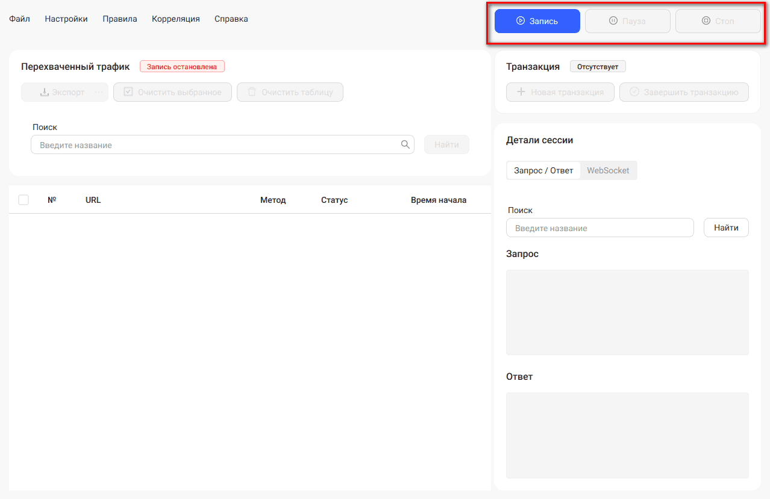Viewport: 770px width, 499px height.
Task: Start recording with the Запись button
Action: 537,21
